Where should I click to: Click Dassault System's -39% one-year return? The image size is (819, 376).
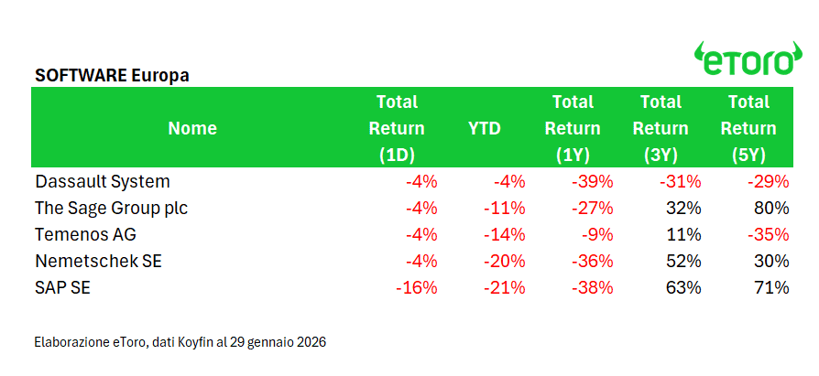pyautogui.click(x=592, y=181)
